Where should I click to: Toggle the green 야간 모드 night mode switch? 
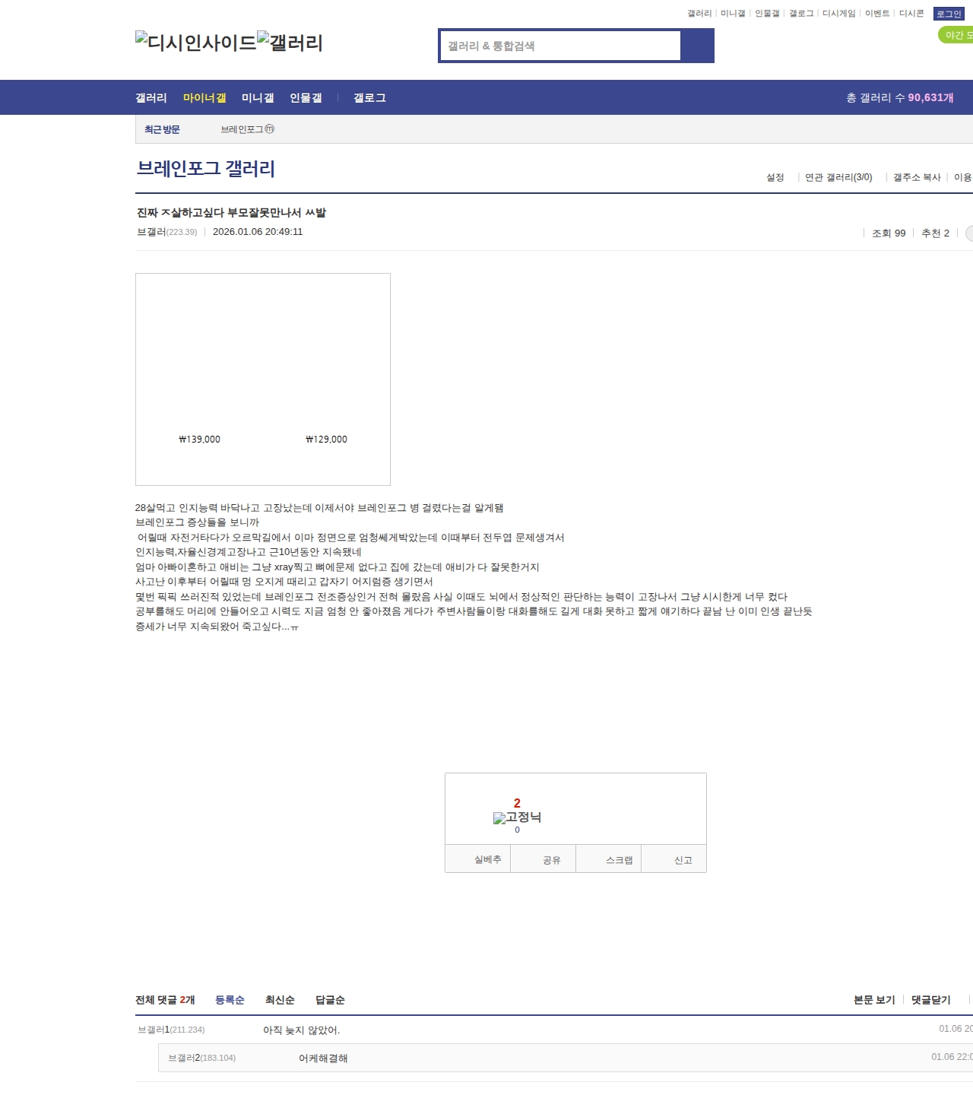point(956,35)
